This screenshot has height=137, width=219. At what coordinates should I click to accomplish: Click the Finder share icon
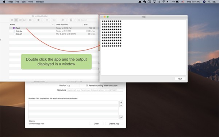point(47,20)
